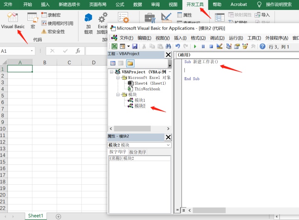
Task: Open Name Box dropdown arrow
Action: point(32,51)
